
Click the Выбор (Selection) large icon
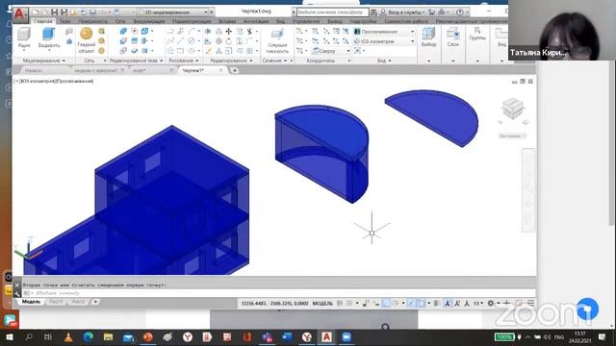pos(428,37)
